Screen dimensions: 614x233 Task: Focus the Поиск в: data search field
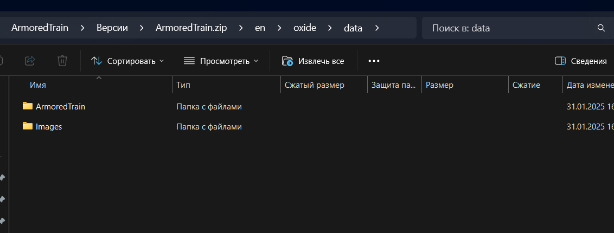pyautogui.click(x=510, y=28)
